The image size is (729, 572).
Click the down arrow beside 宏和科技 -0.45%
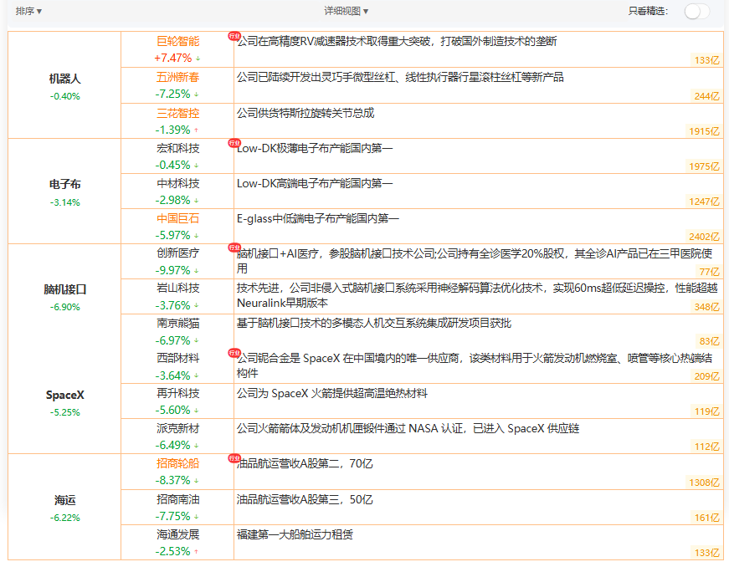(197, 166)
